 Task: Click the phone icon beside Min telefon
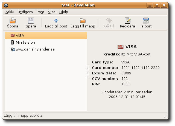[12, 42]
